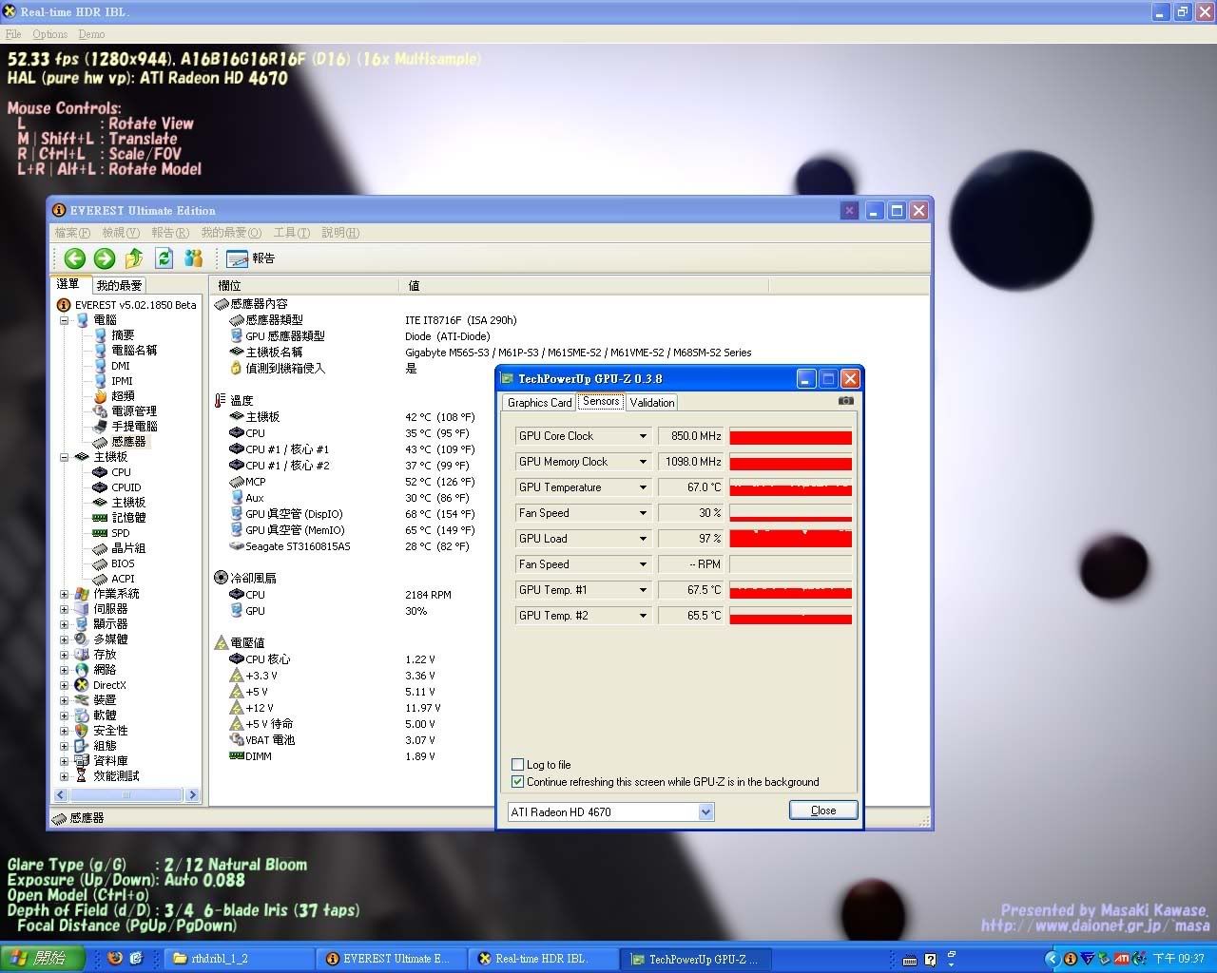The width and height of the screenshot is (1217, 973).
Task: Expand the 效能測試 benchmark tree node
Action: 65,776
